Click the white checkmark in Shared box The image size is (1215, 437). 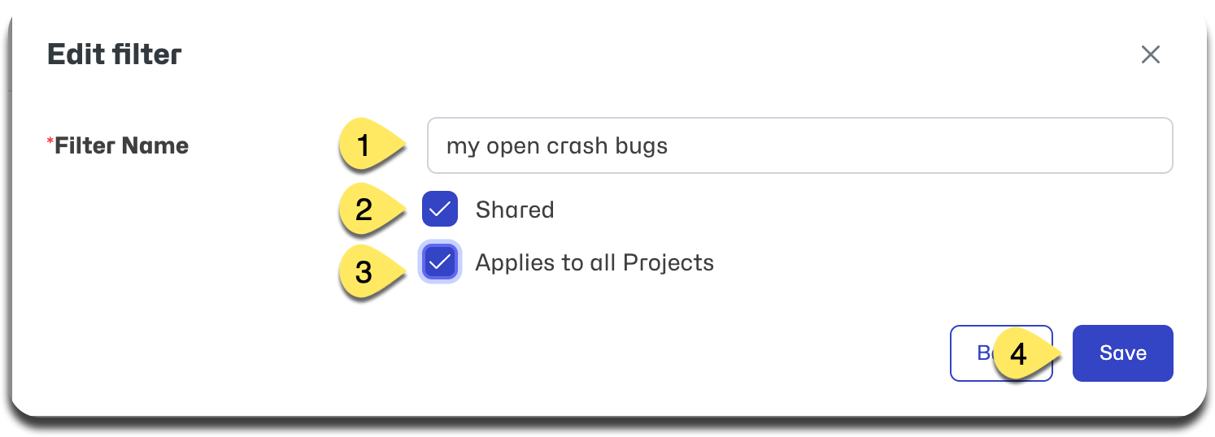pyautogui.click(x=440, y=210)
